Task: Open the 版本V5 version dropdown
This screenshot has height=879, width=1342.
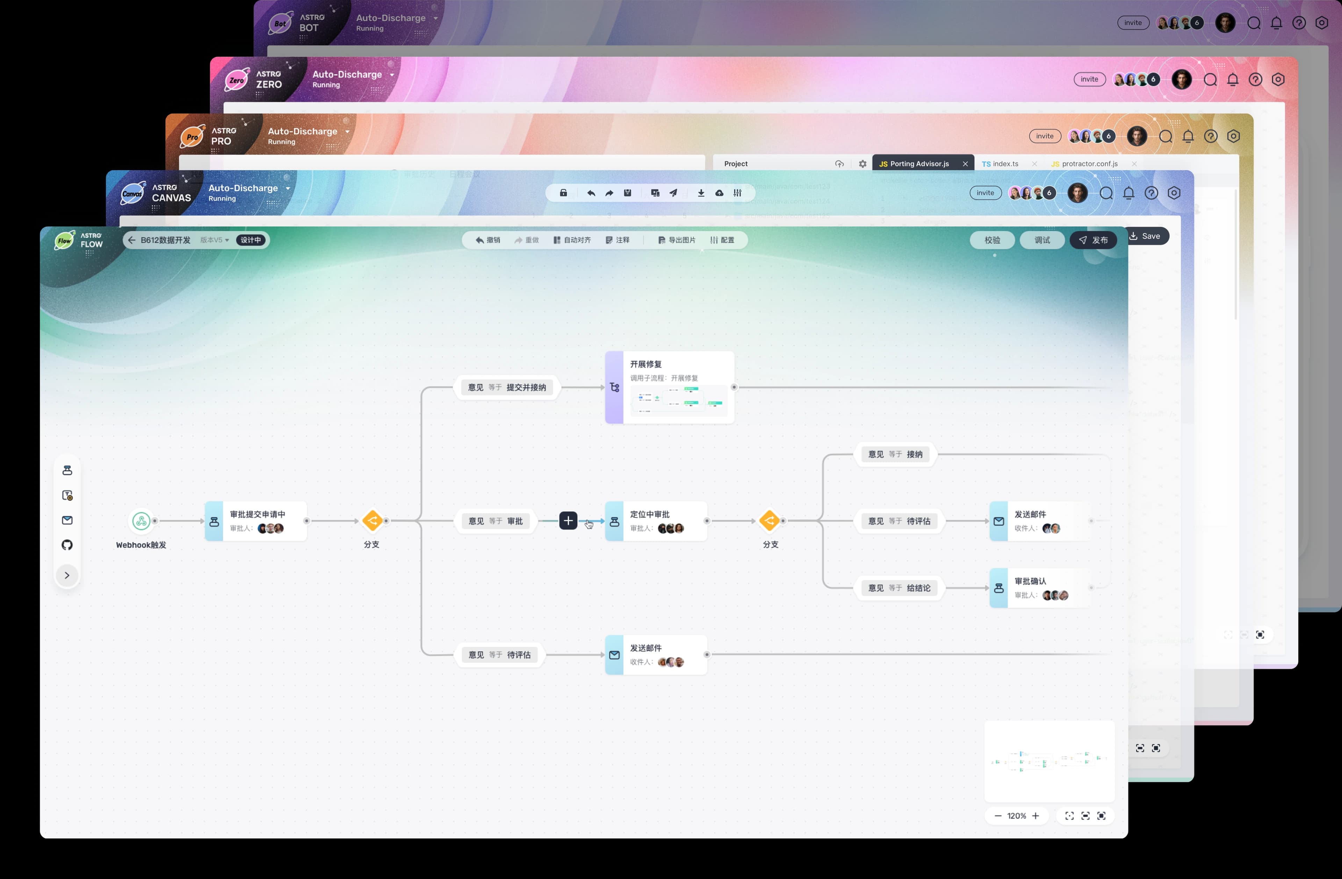Action: (x=214, y=240)
